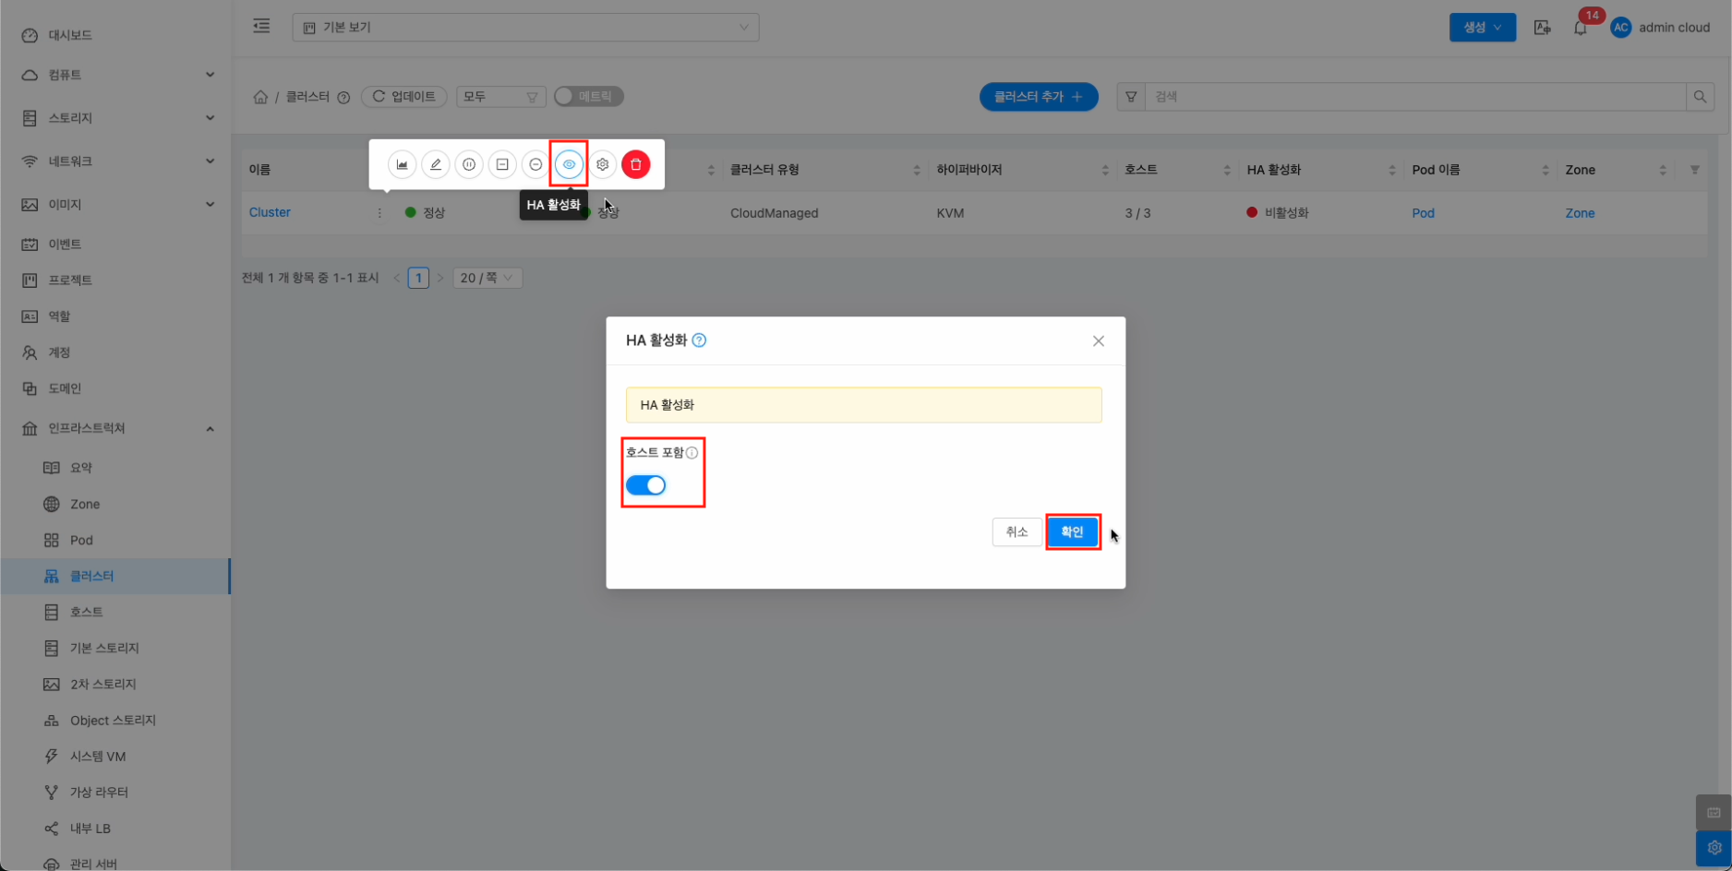Click the 검색 search input field

(1415, 97)
